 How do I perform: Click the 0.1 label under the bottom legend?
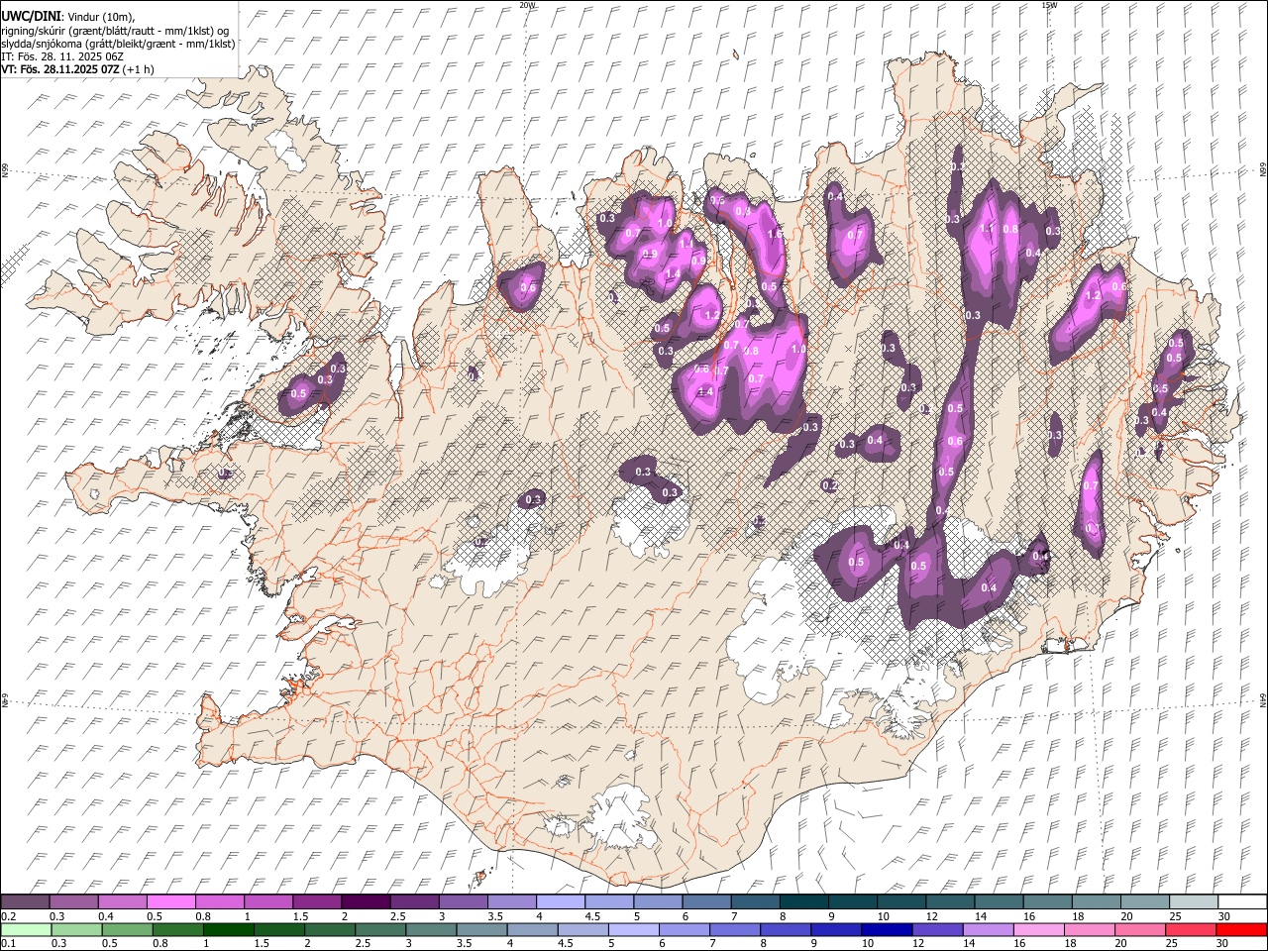8,944
